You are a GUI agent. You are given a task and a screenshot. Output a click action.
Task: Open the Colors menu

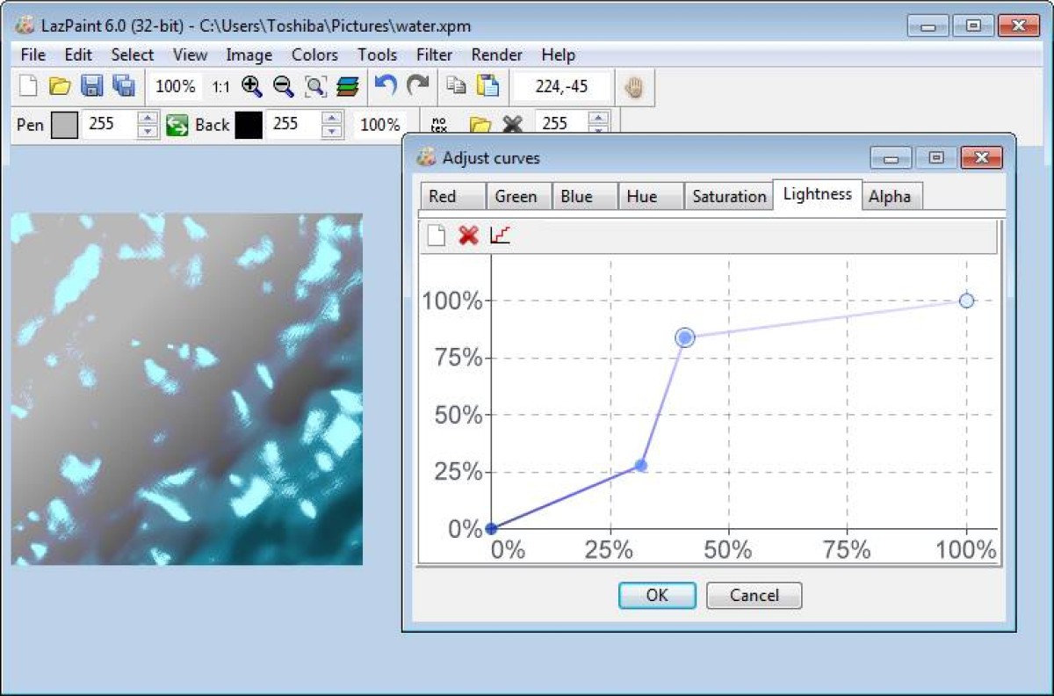[x=314, y=54]
